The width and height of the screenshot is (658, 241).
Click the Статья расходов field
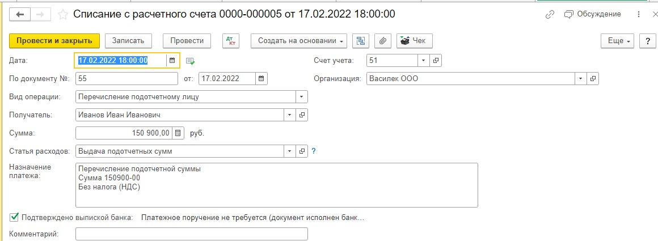click(x=180, y=151)
